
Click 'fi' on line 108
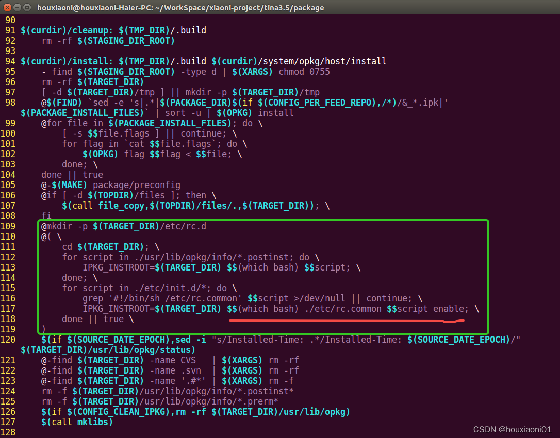coord(46,216)
